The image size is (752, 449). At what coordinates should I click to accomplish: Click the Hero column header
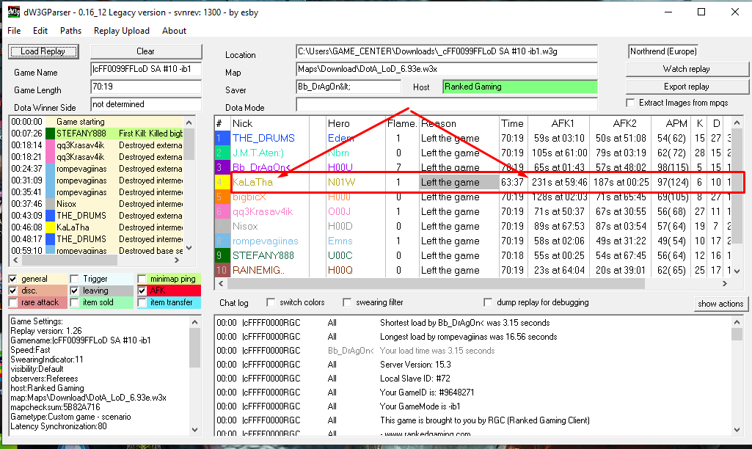[356, 123]
